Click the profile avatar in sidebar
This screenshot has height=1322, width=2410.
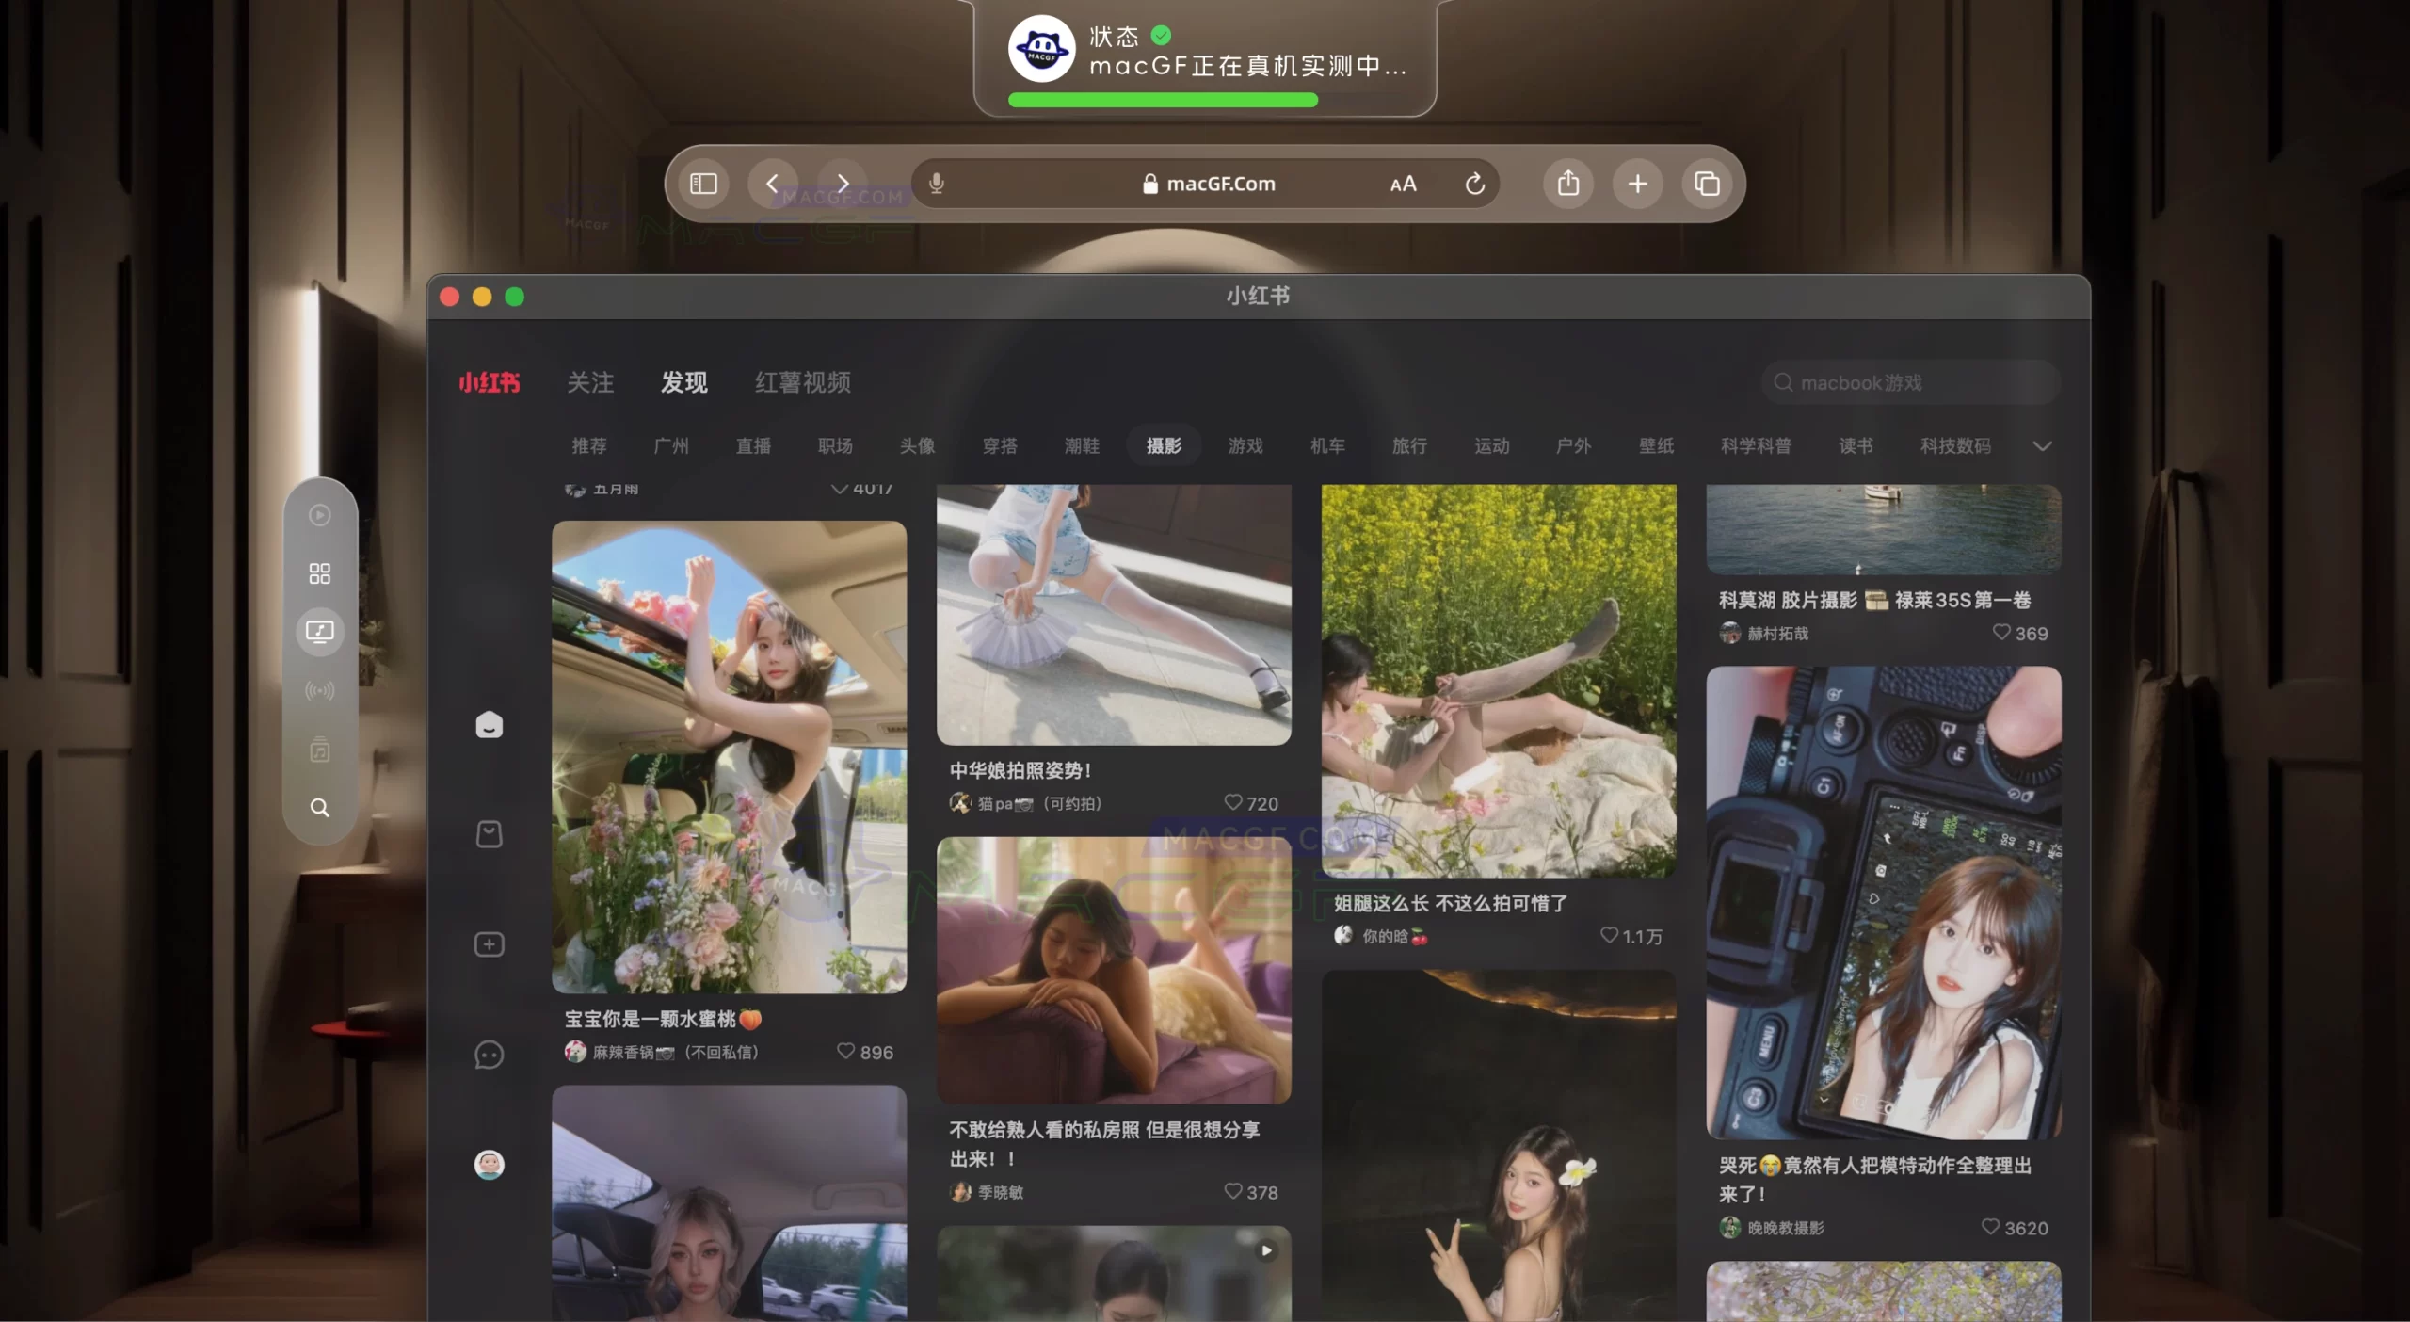(489, 1165)
